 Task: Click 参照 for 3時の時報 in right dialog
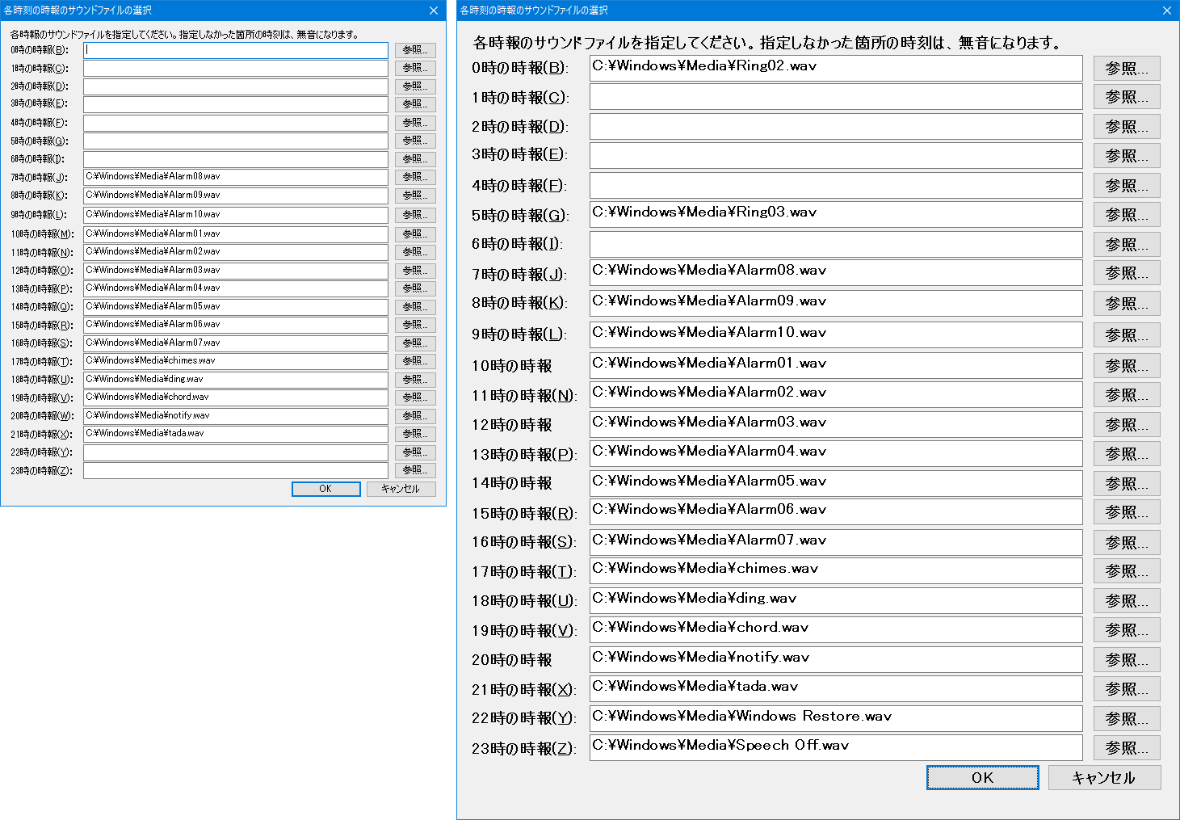pyautogui.click(x=1127, y=155)
